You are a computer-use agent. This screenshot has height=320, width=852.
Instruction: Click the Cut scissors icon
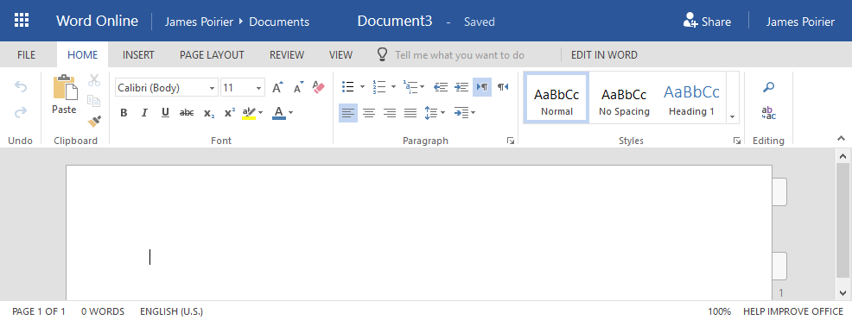[94, 81]
